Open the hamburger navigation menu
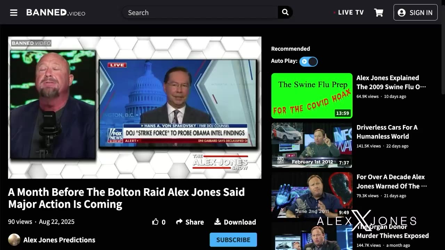 tap(14, 12)
